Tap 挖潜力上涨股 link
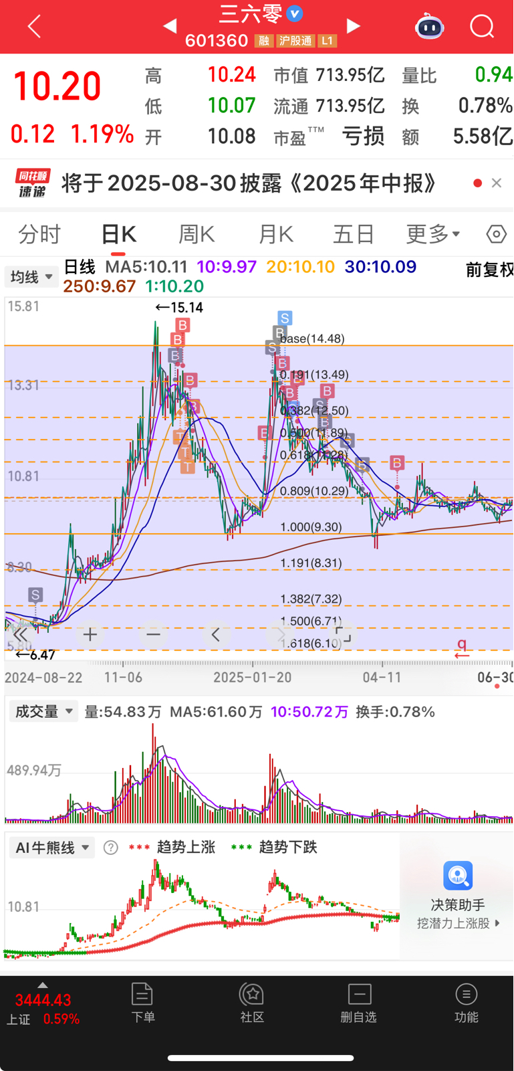 [x=458, y=923]
